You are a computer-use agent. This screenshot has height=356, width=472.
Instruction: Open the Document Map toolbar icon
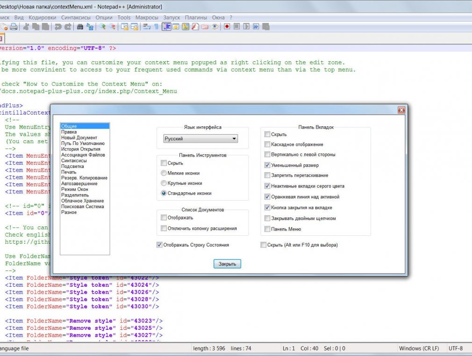coord(186,27)
